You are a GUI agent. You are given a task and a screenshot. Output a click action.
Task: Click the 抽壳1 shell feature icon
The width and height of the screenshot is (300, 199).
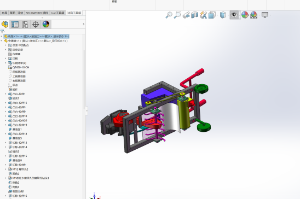click(x=10, y=98)
